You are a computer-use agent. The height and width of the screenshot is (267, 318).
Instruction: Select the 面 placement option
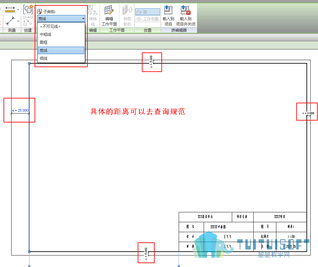(x=148, y=12)
